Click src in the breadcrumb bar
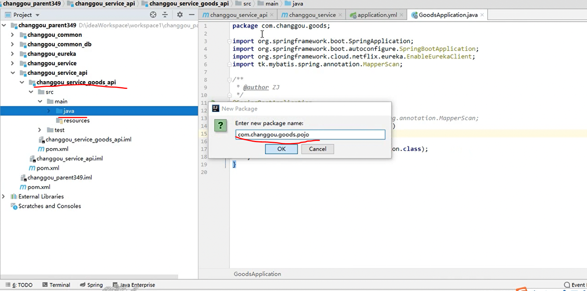587x291 pixels. (x=247, y=4)
